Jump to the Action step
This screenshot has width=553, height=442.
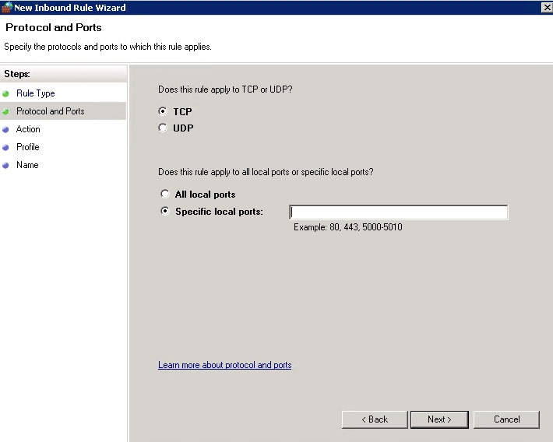click(x=28, y=129)
